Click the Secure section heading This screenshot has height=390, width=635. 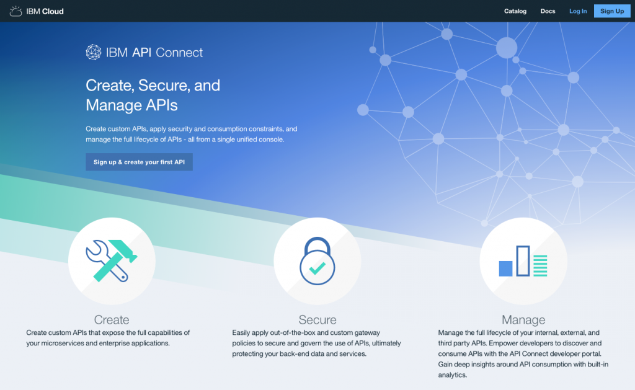[317, 319]
